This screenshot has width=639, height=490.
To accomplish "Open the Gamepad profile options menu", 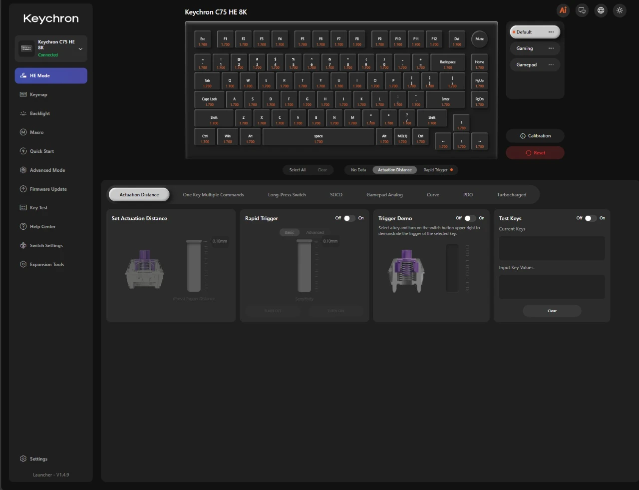I will click(x=551, y=65).
